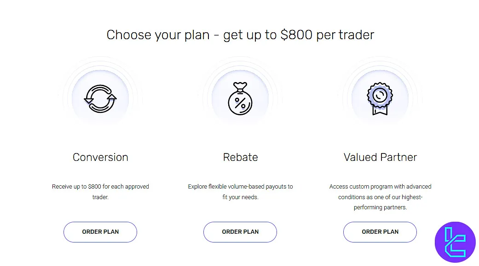Click the Conversion plan description text
This screenshot has width=479, height=266.
(x=100, y=191)
